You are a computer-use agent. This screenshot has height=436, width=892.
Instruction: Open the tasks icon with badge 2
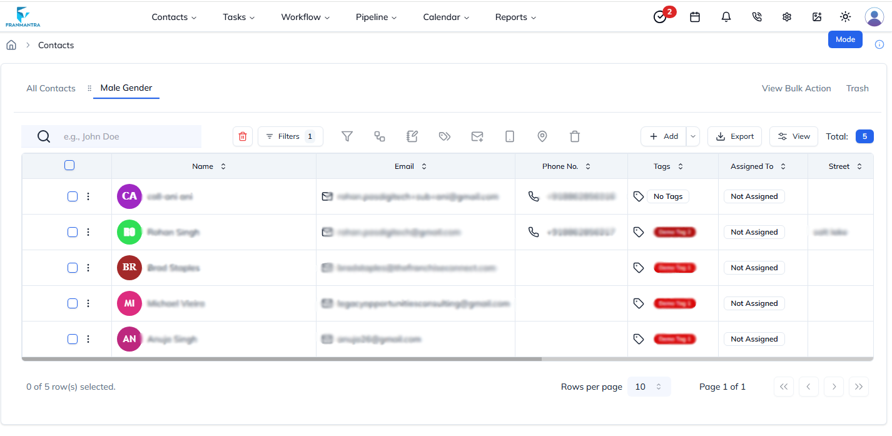click(x=660, y=17)
